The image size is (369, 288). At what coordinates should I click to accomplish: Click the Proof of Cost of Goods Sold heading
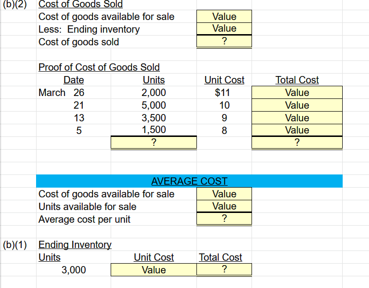tap(99, 67)
